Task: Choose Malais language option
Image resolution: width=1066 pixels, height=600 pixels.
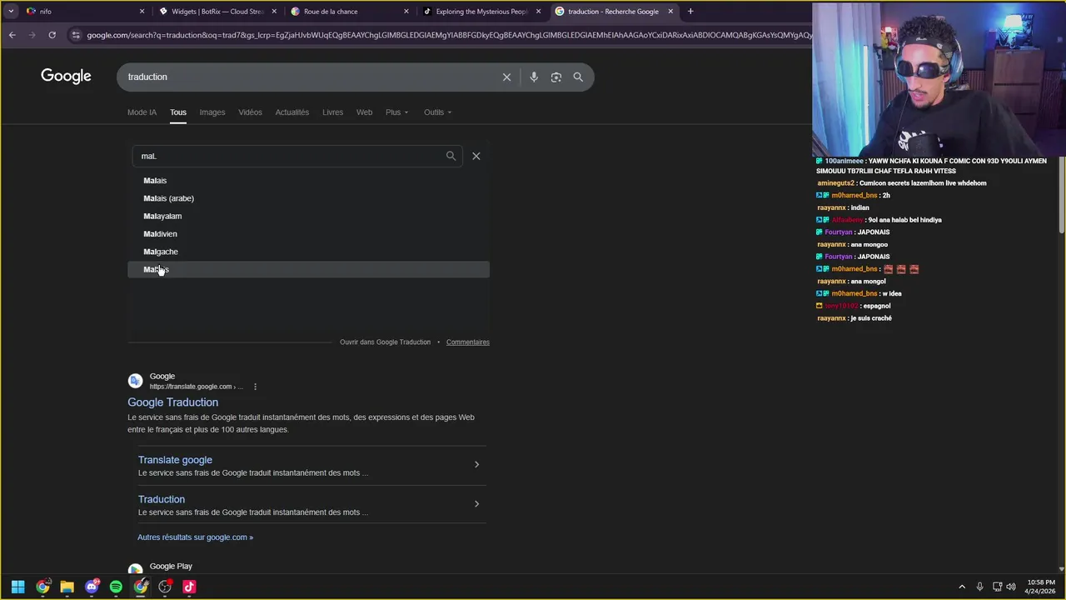Action: coord(308,181)
